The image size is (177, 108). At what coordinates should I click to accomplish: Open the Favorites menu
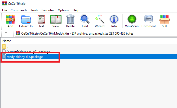pyautogui.click(x=48, y=10)
